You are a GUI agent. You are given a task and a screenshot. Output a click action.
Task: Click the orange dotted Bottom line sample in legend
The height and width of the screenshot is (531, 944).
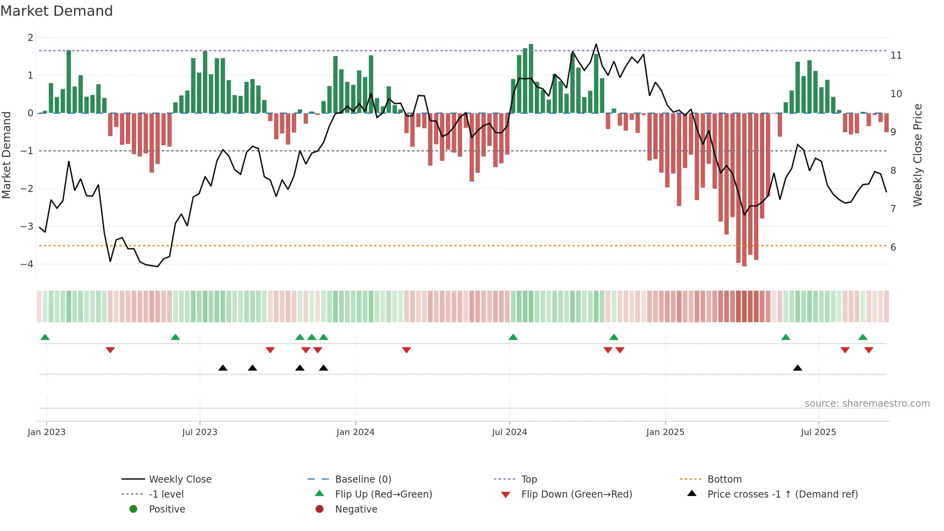click(x=691, y=479)
